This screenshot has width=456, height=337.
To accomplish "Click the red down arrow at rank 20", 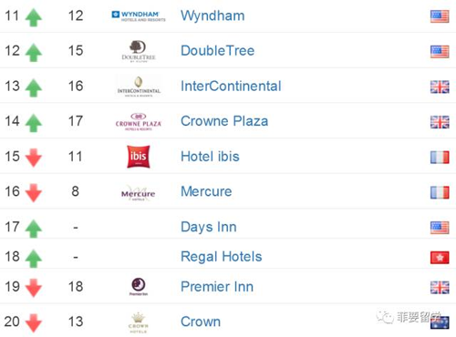I will click(x=34, y=323).
